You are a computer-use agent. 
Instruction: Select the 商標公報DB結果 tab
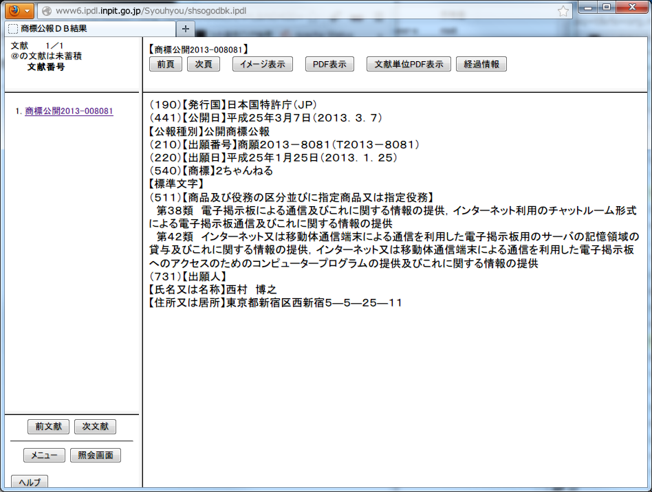click(x=89, y=29)
